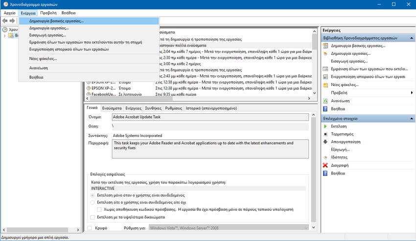The width and height of the screenshot is (416, 241).
Task: Select the FacebookUp task row
Action: [199, 94]
